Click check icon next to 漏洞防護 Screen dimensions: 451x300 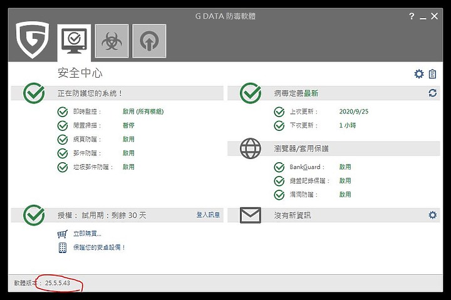pos(279,194)
